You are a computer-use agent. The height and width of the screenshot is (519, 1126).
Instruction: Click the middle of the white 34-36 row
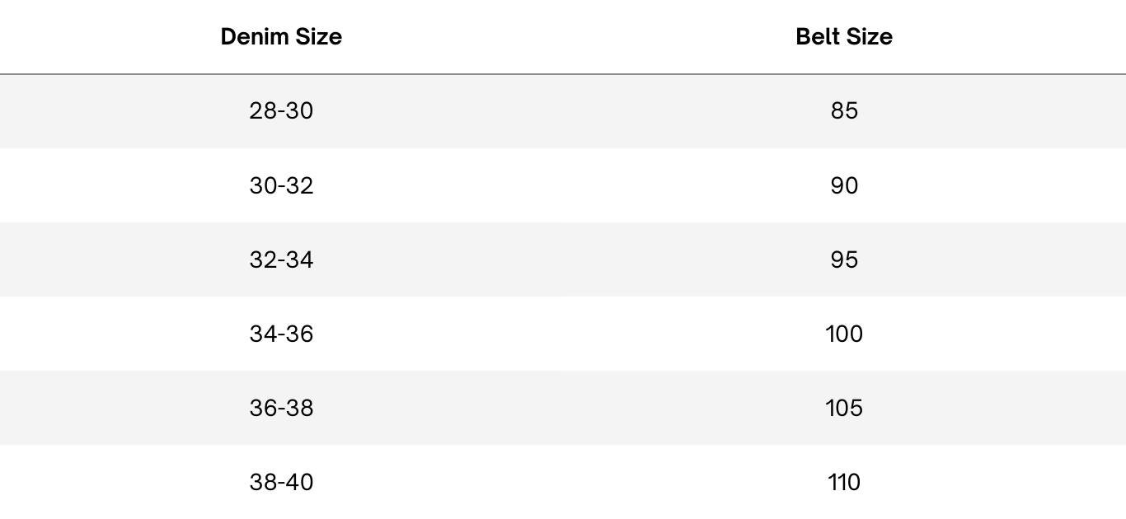(563, 334)
